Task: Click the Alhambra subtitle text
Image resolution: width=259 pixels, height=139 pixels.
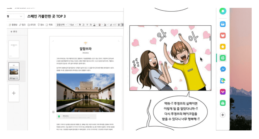Action: point(86,53)
